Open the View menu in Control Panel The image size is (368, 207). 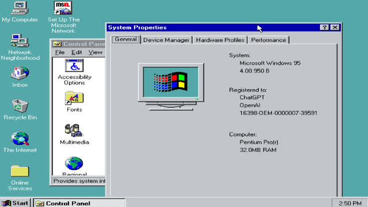pyautogui.click(x=95, y=52)
